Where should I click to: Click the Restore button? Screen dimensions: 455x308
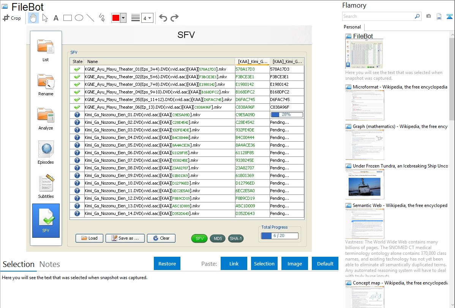[x=167, y=264]
